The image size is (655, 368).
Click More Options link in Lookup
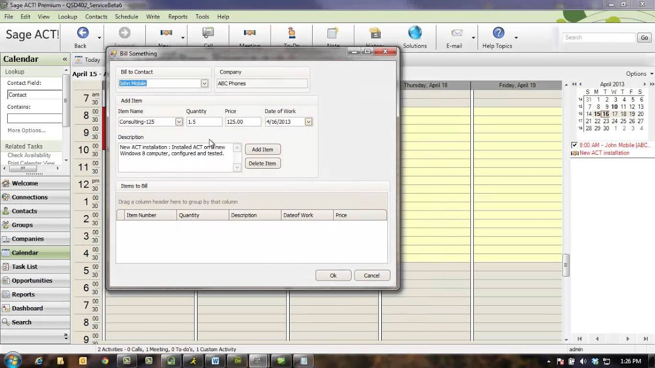click(x=27, y=130)
